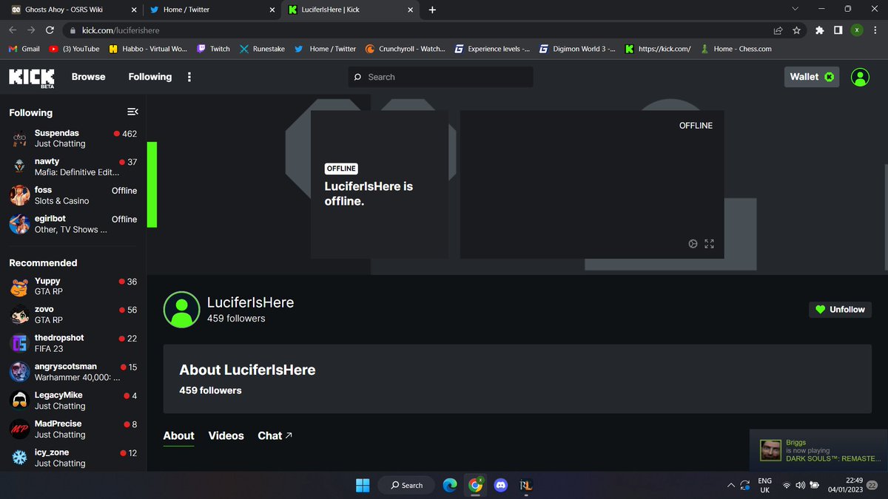Unfollow LuciferIsHere
Screen dimensions: 888x499
click(840, 310)
